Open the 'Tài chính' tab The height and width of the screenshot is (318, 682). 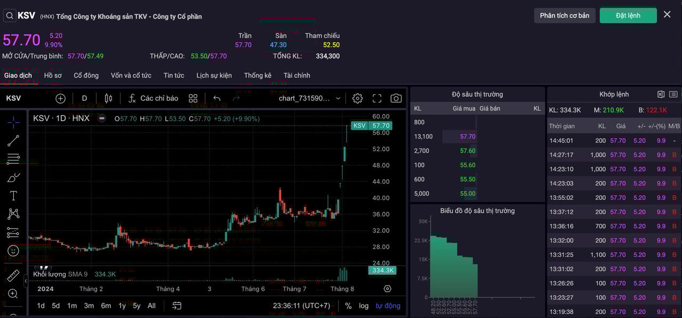[297, 76]
